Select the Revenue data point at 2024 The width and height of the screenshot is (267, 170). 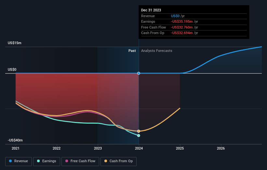(x=139, y=73)
